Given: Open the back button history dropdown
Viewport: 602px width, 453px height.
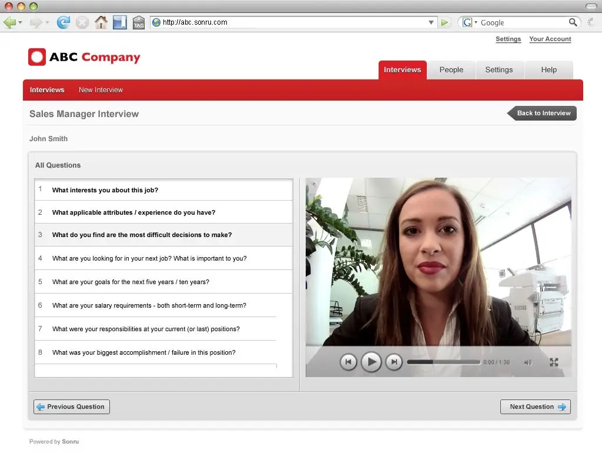Looking at the screenshot, I should [x=21, y=22].
